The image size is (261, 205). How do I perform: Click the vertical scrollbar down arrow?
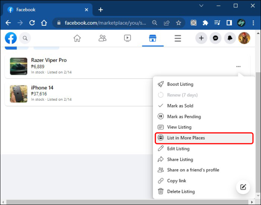pyautogui.click(x=258, y=196)
